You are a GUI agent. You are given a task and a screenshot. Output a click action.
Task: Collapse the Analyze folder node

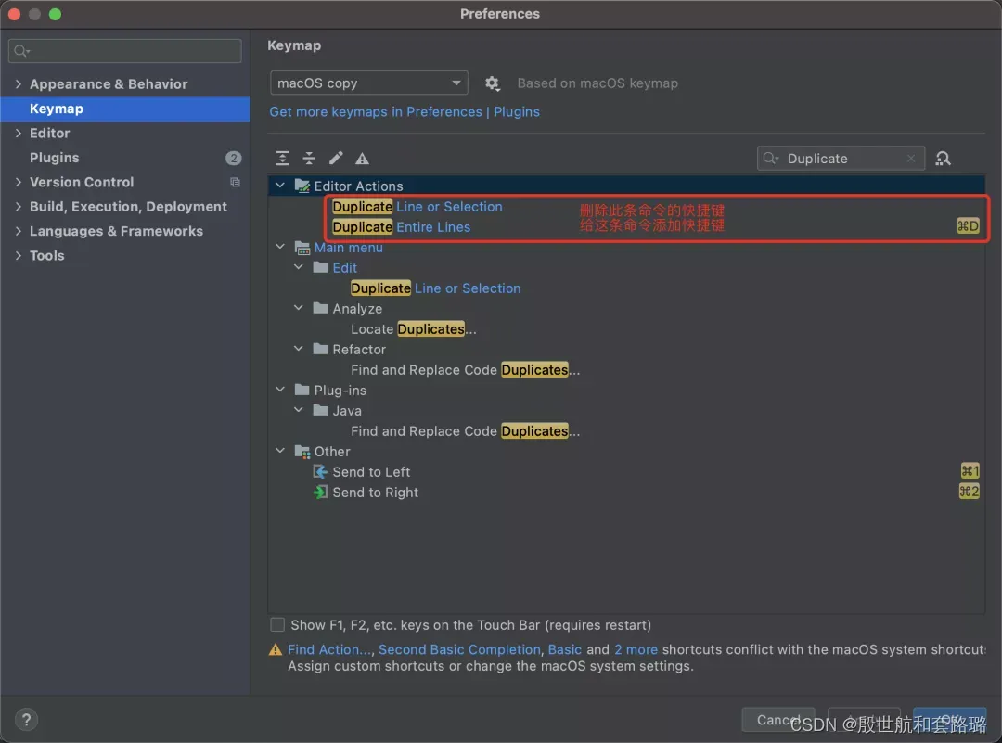299,308
